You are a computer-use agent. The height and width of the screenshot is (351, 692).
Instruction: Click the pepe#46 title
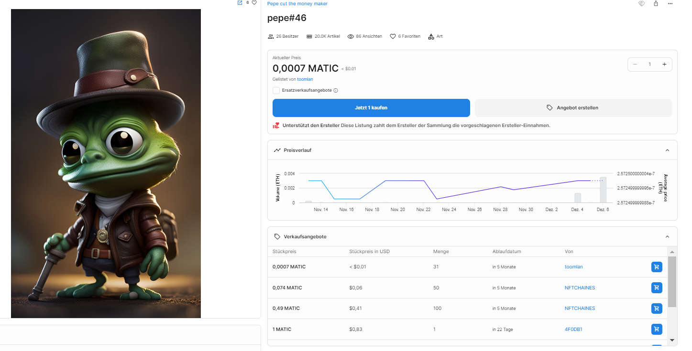click(287, 18)
